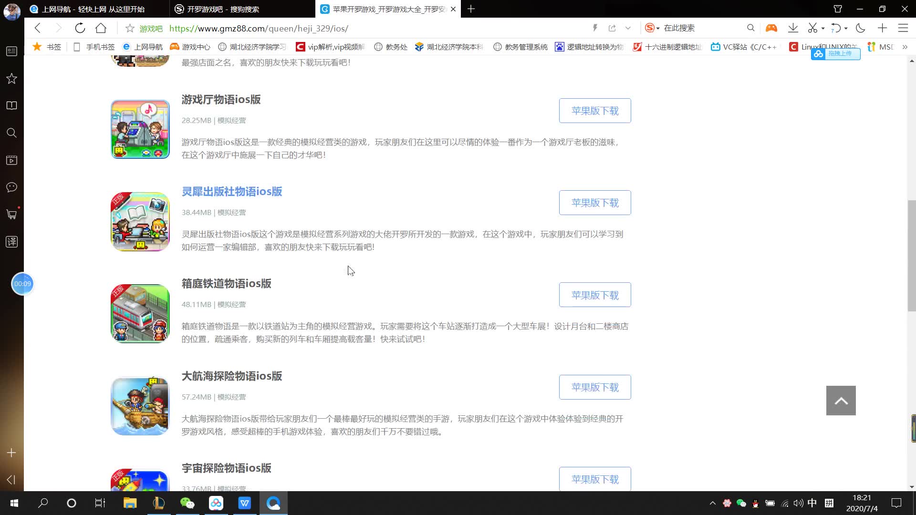This screenshot has width=916, height=515.
Task: Focus the 在此搜索 search field
Action: [x=702, y=28]
